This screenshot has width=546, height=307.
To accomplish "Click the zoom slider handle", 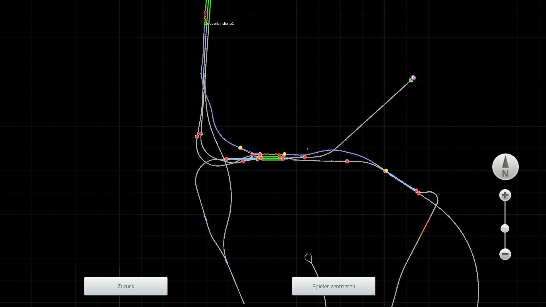I will [x=505, y=229].
